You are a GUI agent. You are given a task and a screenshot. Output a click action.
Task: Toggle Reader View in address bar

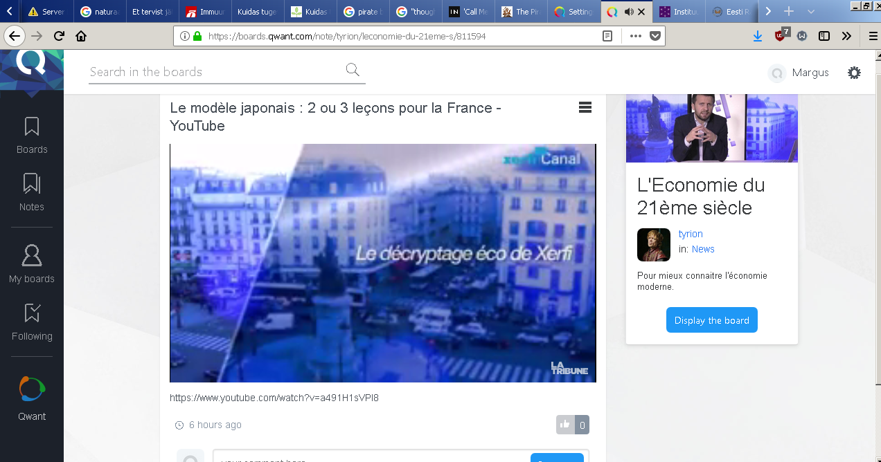(x=607, y=36)
